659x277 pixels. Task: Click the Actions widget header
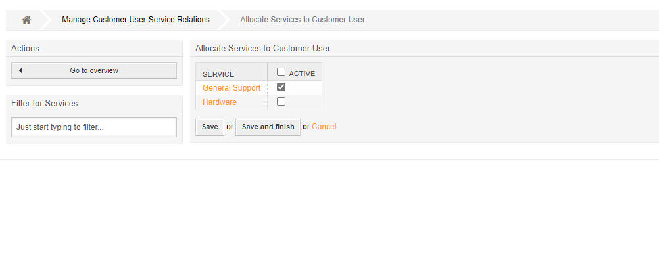[x=26, y=49]
